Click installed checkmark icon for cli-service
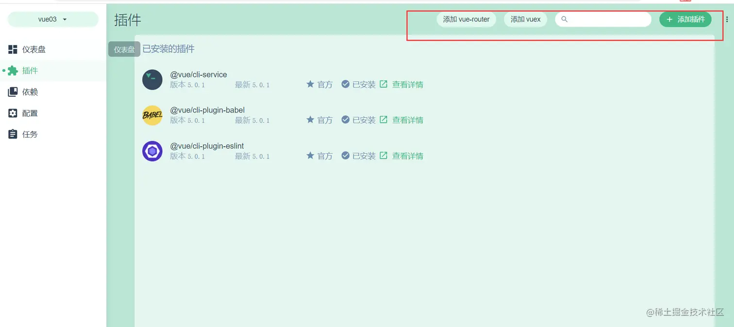The height and width of the screenshot is (327, 734). (x=346, y=84)
